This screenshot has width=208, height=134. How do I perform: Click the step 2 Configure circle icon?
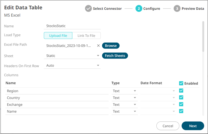(x=139, y=8)
